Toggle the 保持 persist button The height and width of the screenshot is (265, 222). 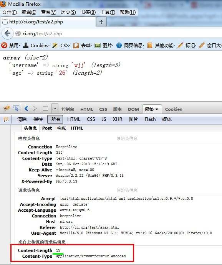38,119
